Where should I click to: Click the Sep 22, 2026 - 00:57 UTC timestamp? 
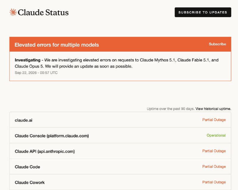[36, 73]
